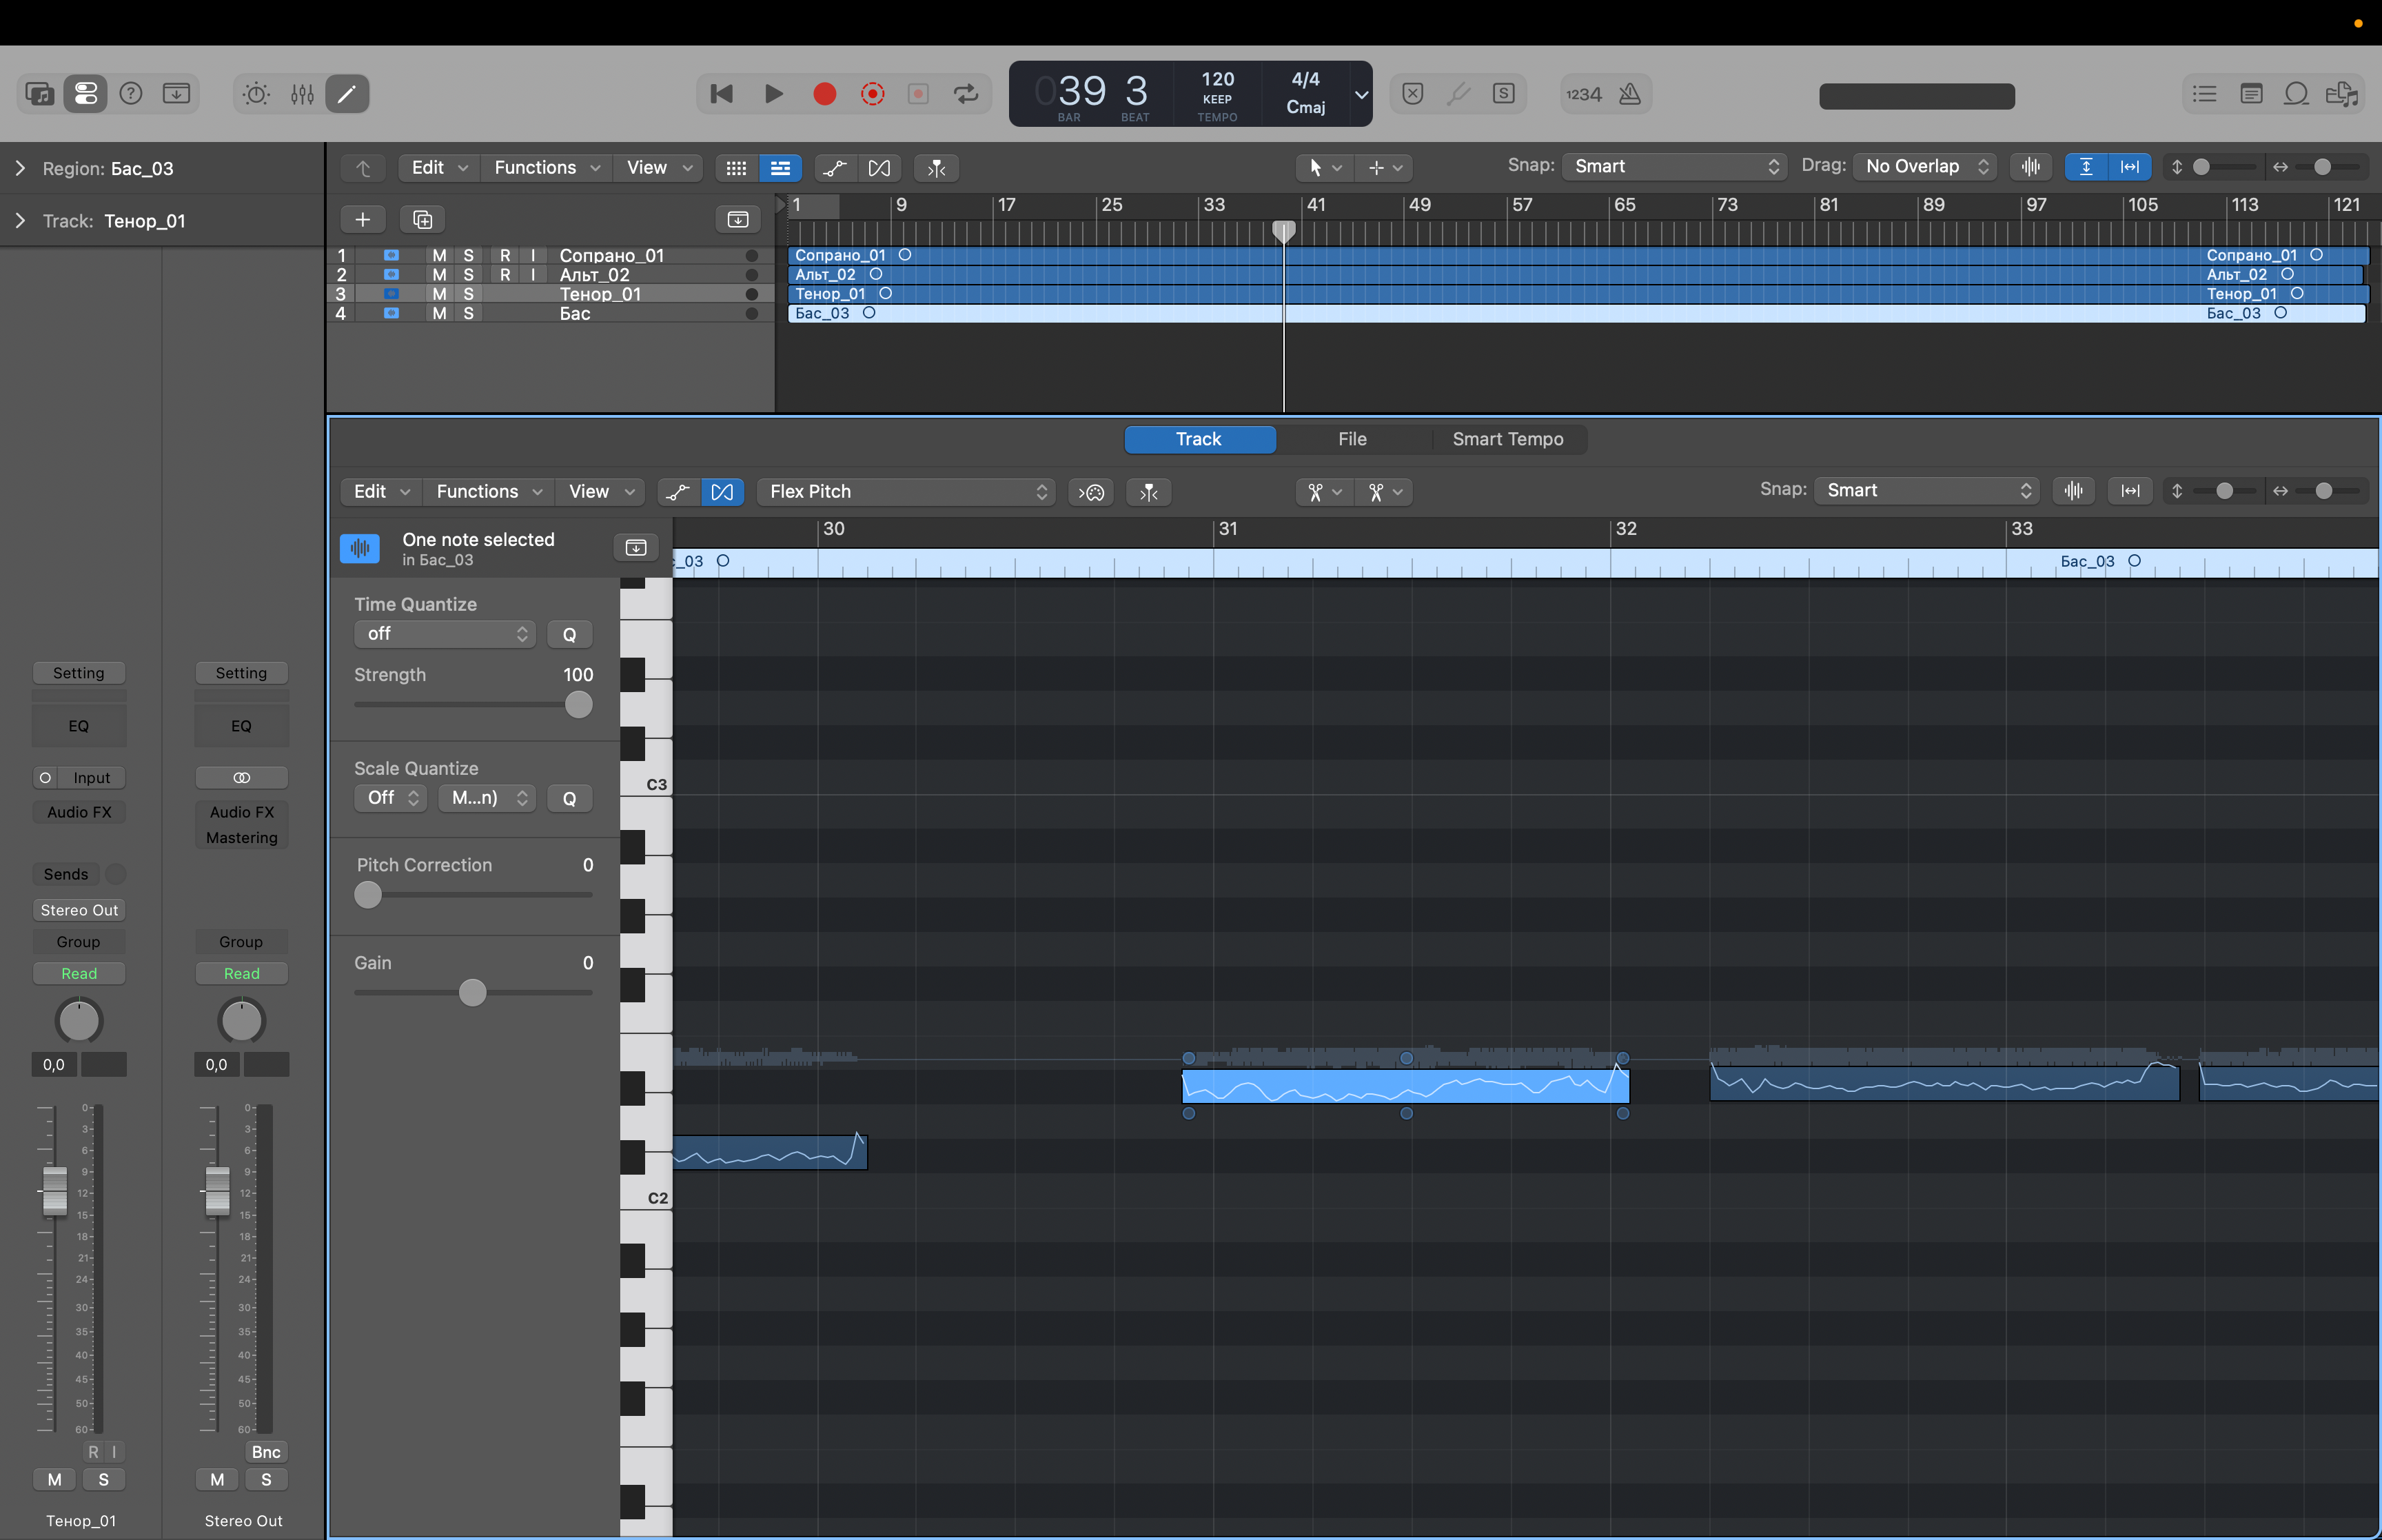
Task: Mute the Бас track
Action: (440, 314)
